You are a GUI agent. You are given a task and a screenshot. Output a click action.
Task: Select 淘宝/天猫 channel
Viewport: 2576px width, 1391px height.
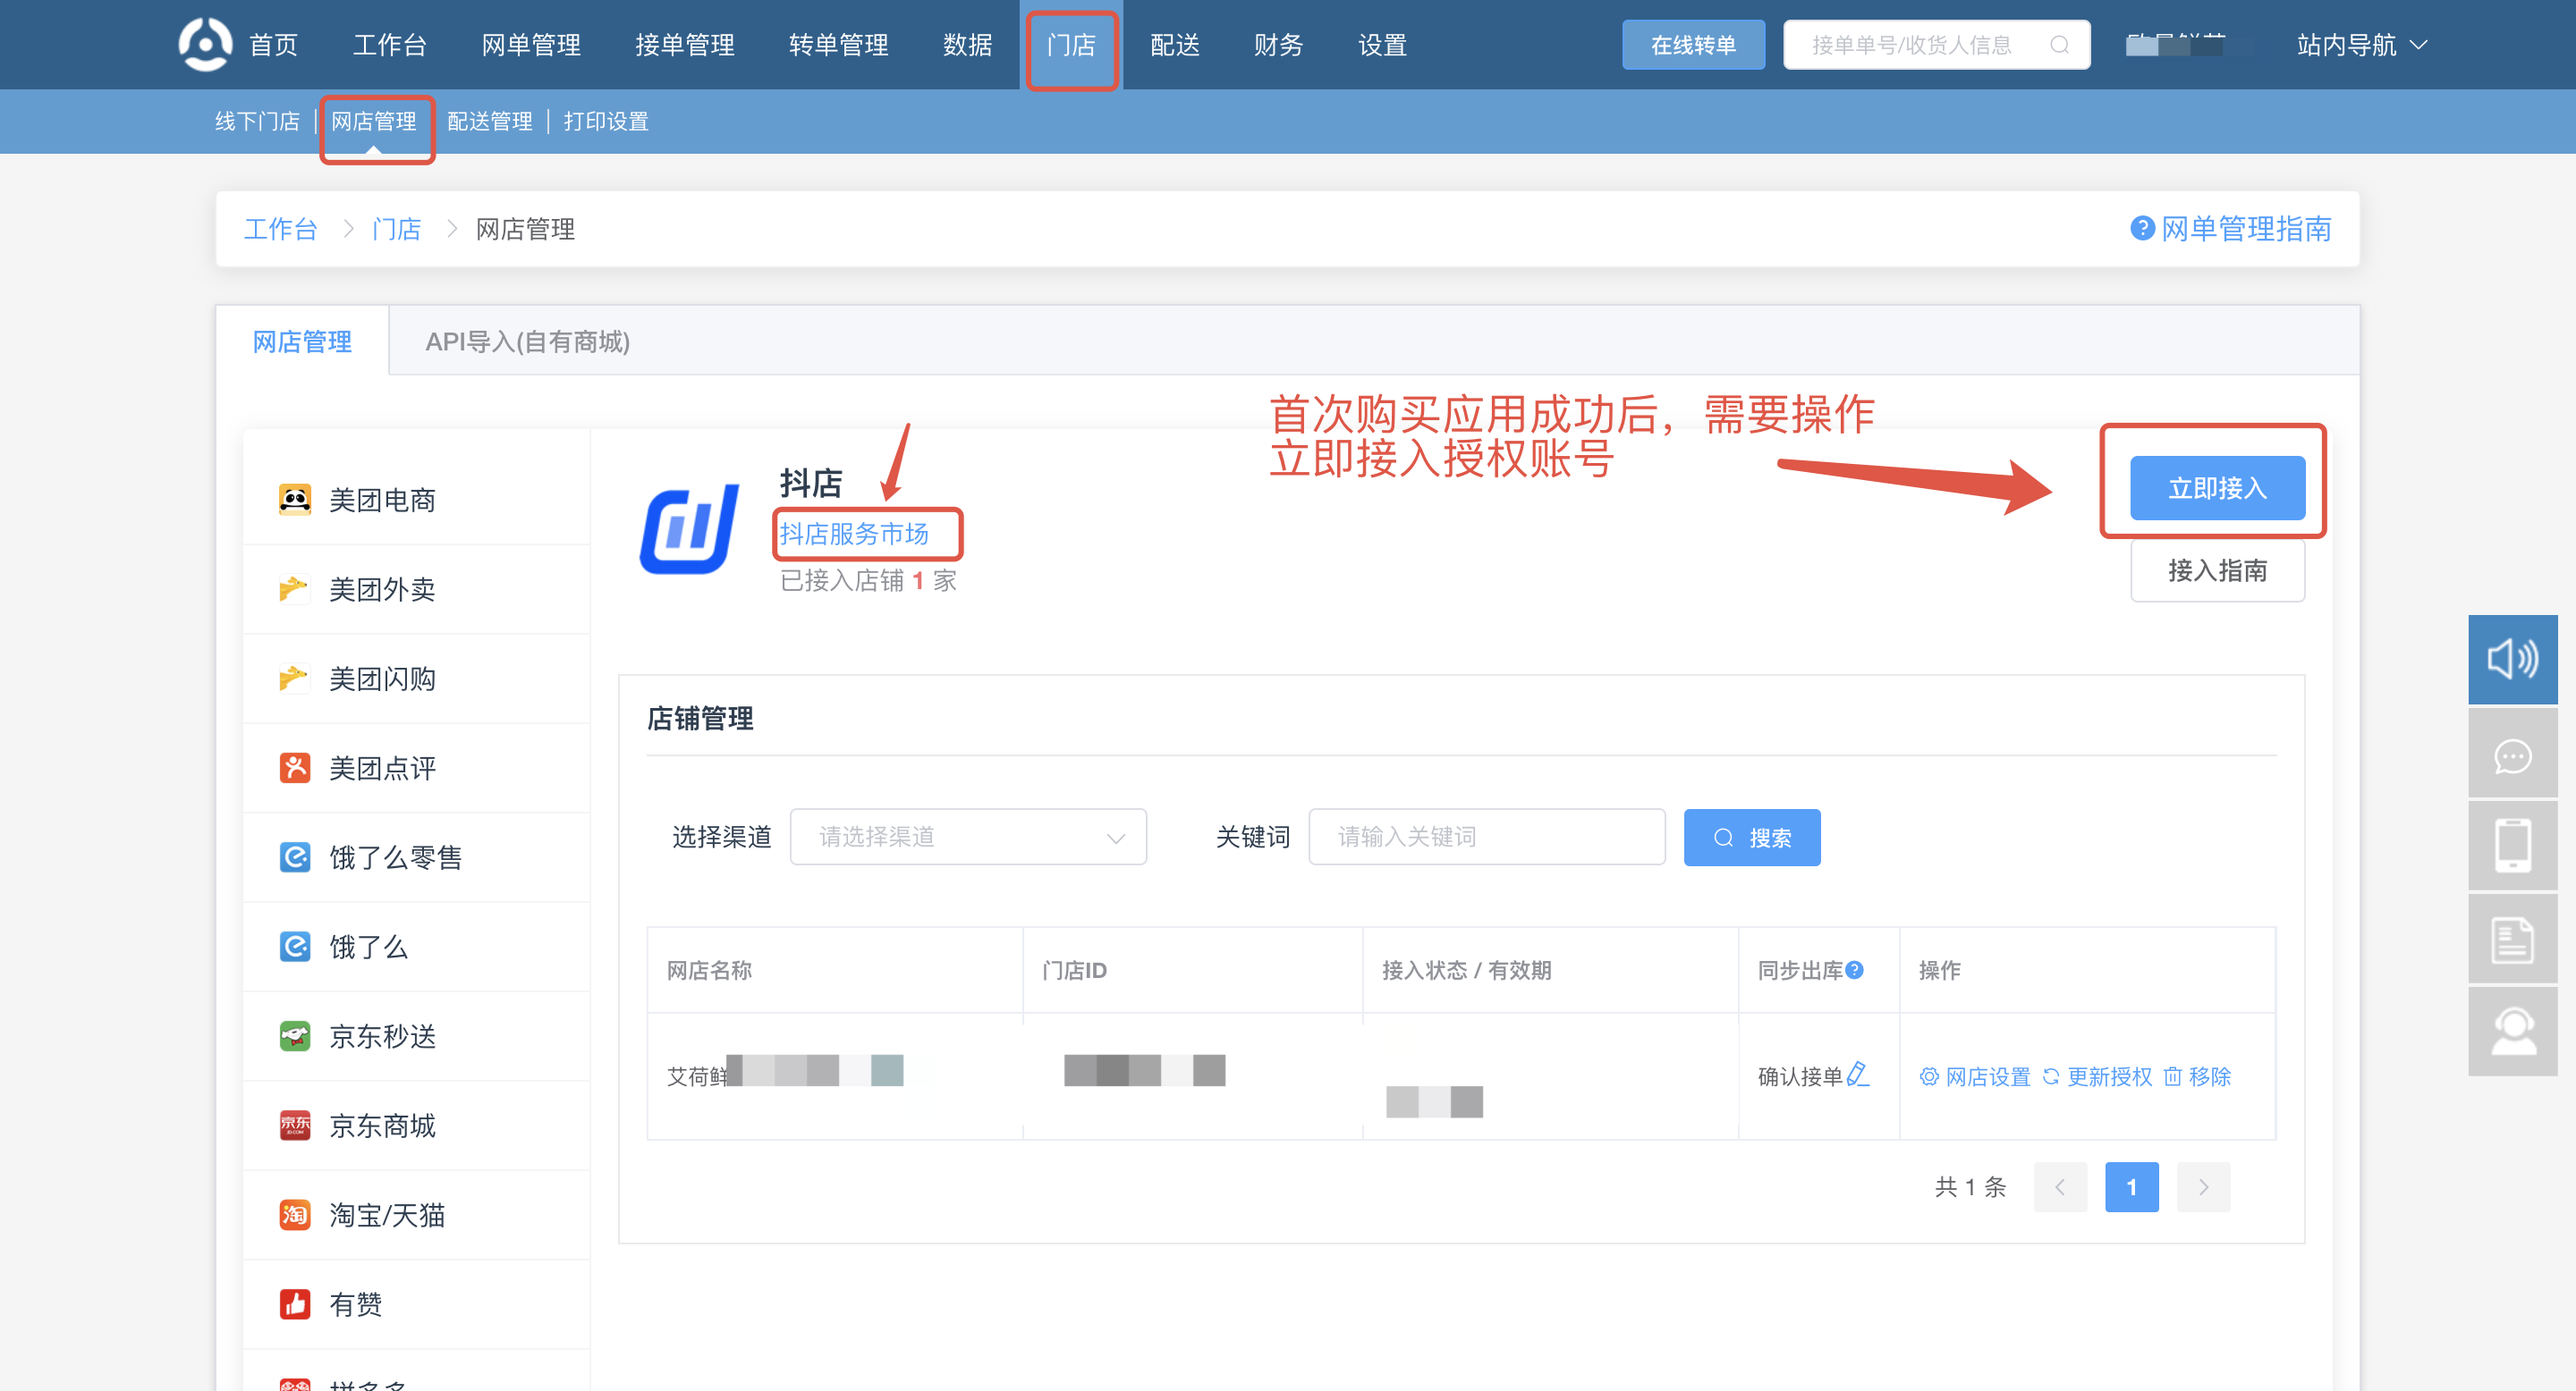(417, 1215)
